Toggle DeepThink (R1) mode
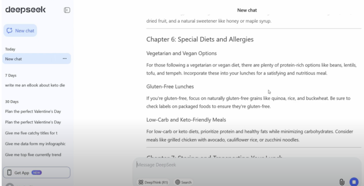364x186 pixels. pyautogui.click(x=153, y=182)
